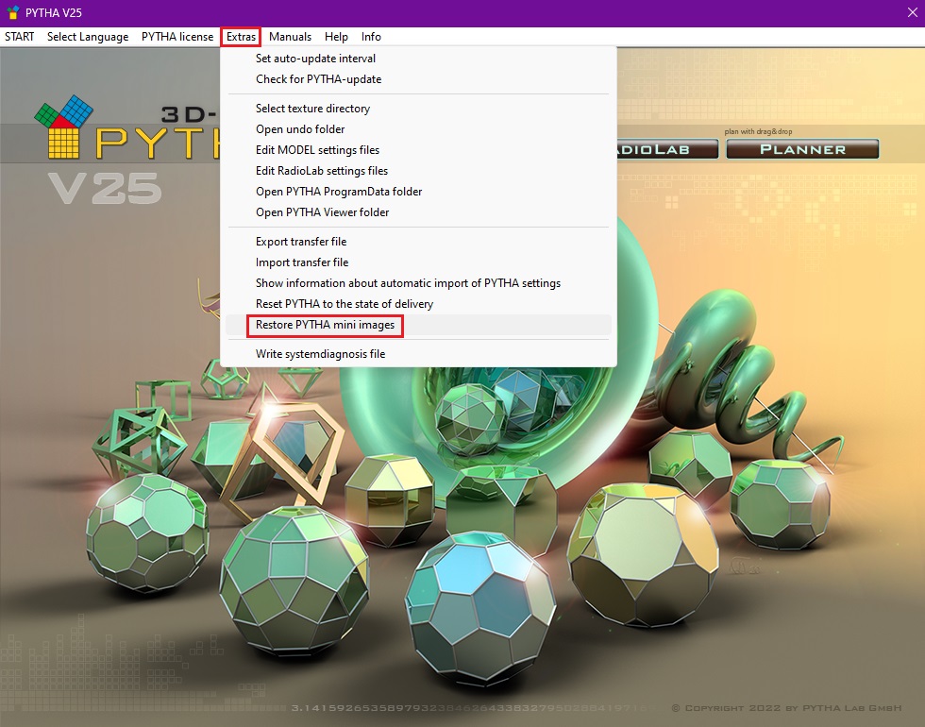Open the Manuals menu
The image size is (925, 727).
[x=291, y=37]
